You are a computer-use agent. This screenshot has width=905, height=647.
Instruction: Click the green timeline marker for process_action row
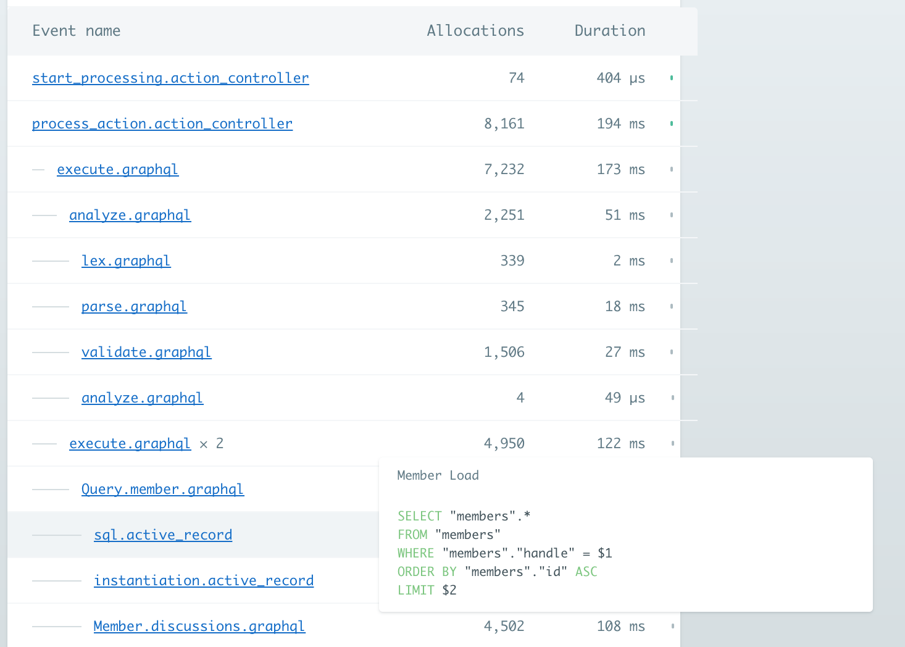672,124
